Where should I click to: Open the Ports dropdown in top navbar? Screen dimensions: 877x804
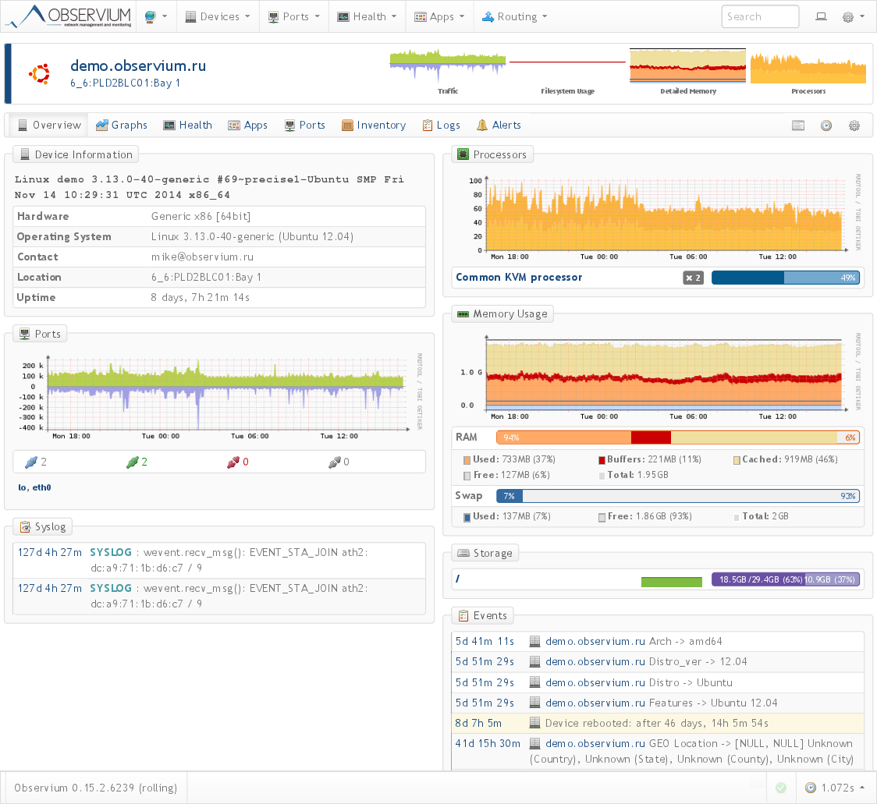[x=293, y=17]
